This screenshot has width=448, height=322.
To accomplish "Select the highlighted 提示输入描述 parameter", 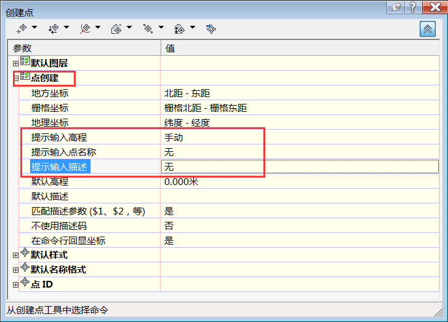I will coord(60,167).
